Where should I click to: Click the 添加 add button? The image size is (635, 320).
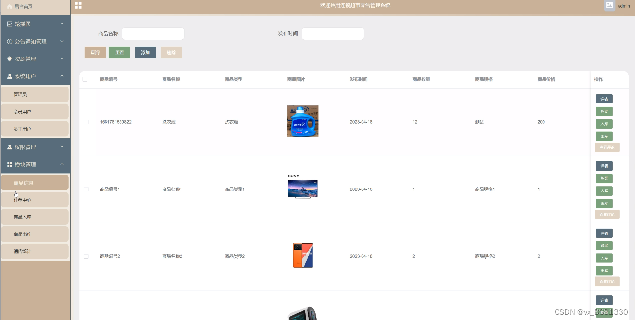146,53
